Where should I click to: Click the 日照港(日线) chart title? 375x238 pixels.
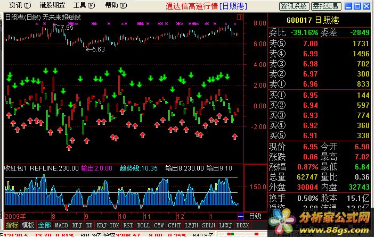23,18
